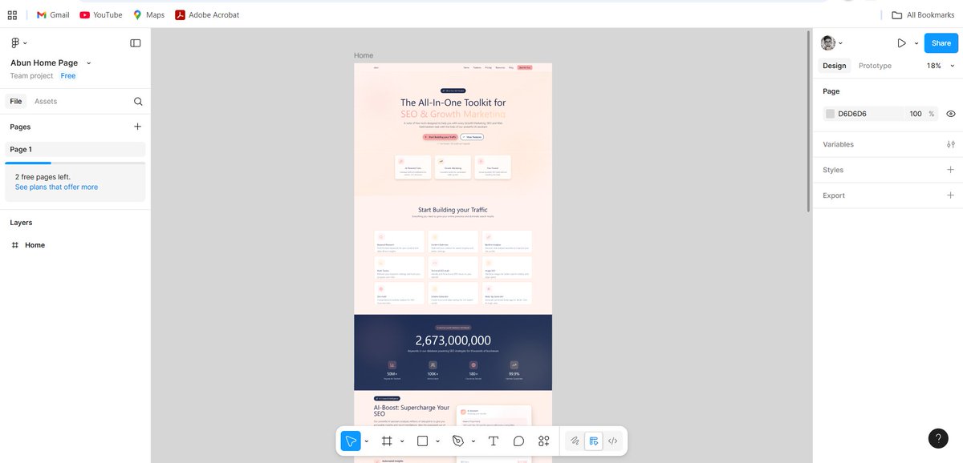Add a new page with plus icon
This screenshot has width=963, height=463.
pyautogui.click(x=137, y=127)
